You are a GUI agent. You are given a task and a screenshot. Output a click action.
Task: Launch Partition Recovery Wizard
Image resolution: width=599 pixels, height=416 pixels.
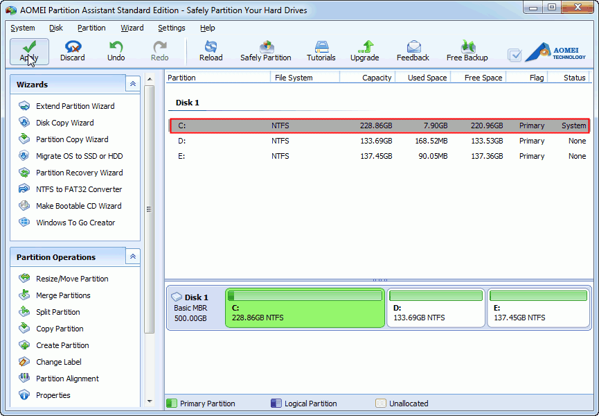[x=71, y=173]
